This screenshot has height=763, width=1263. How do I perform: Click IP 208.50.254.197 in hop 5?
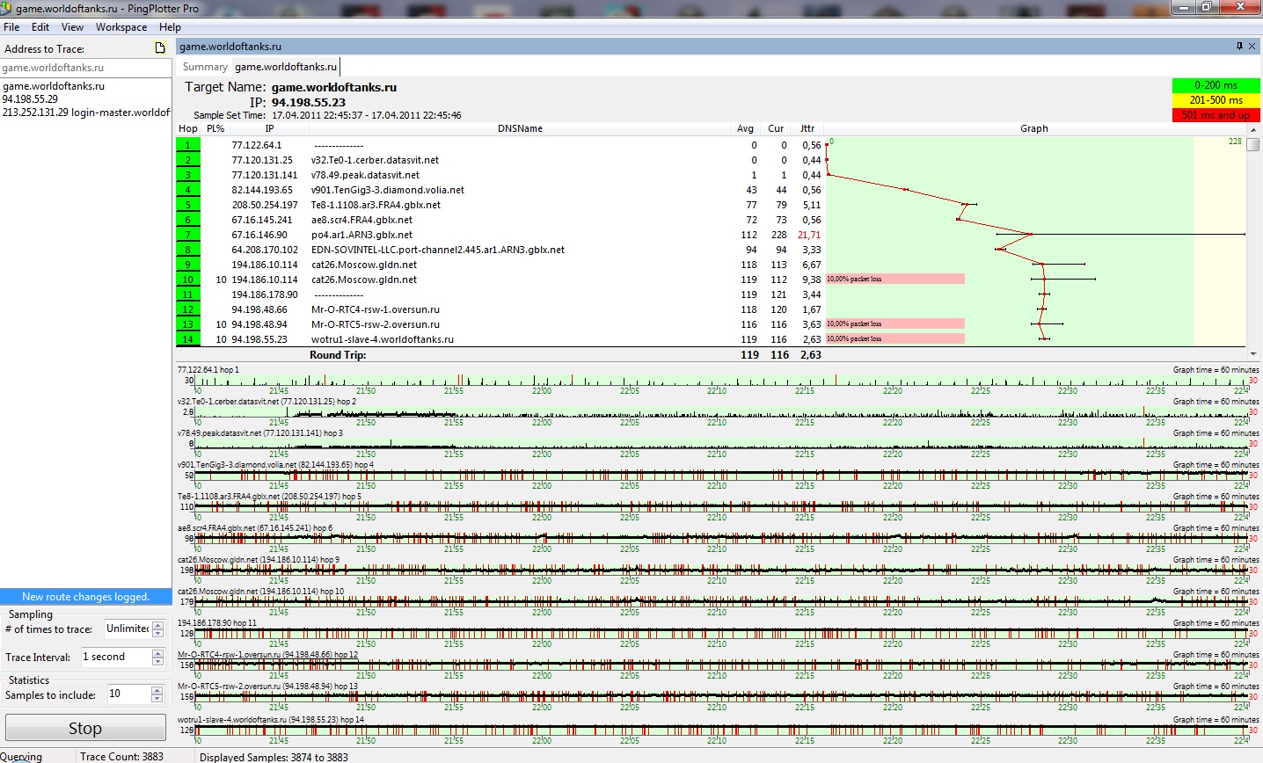coord(265,205)
